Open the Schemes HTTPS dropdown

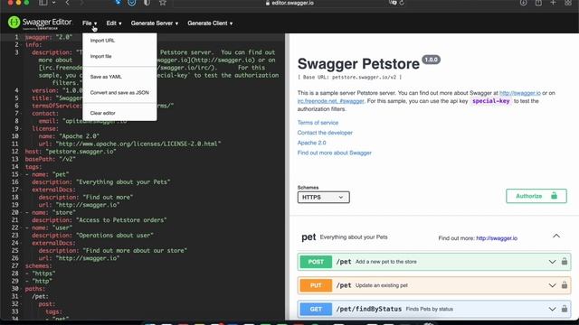pyautogui.click(x=324, y=197)
